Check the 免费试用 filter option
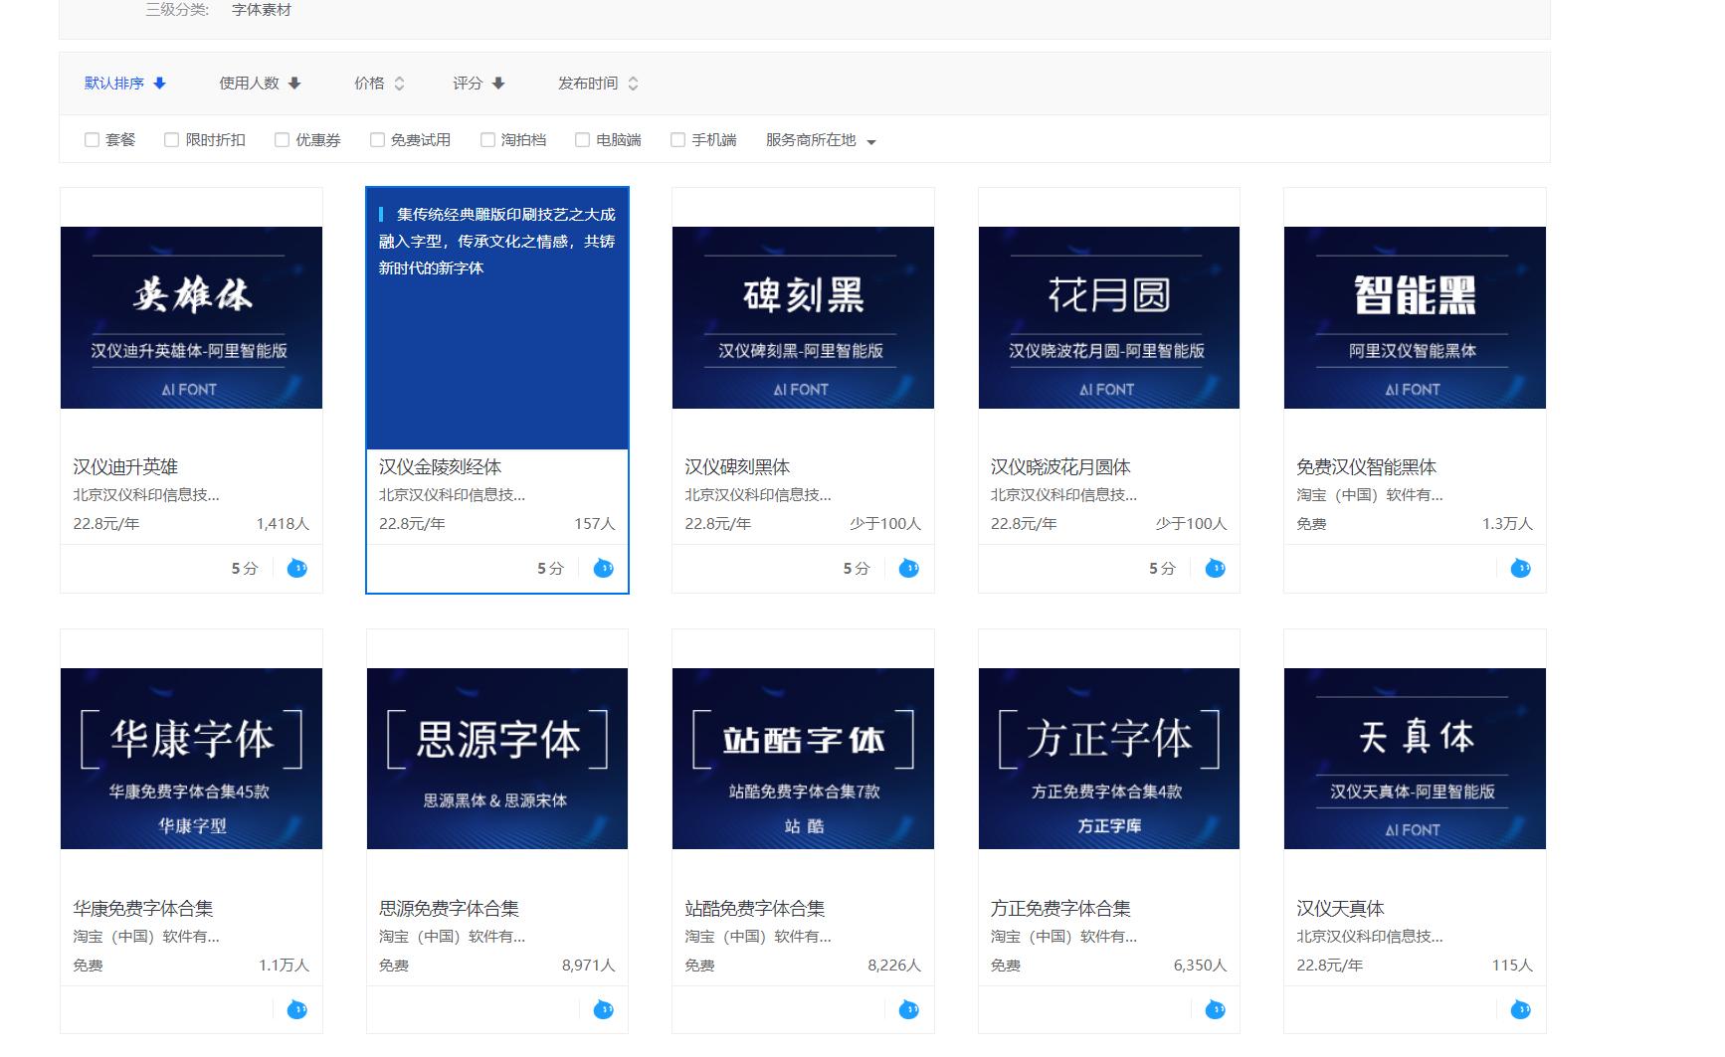 pos(376,139)
